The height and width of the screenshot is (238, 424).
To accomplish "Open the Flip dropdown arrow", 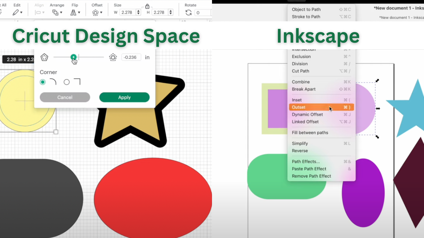I will 79,13.
